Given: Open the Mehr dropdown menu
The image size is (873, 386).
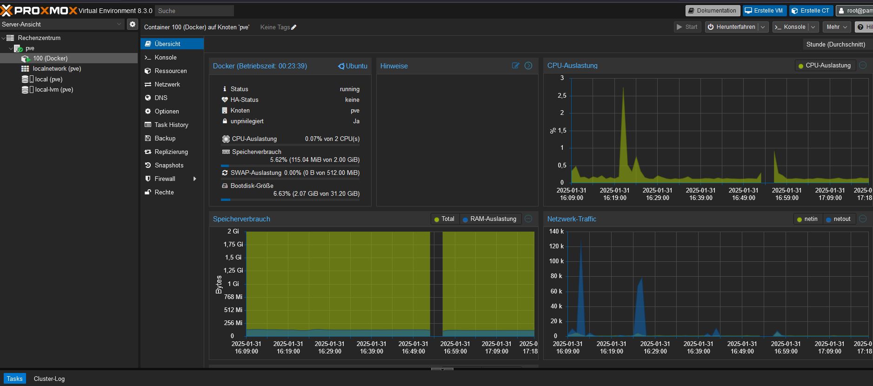Looking at the screenshot, I should [836, 27].
